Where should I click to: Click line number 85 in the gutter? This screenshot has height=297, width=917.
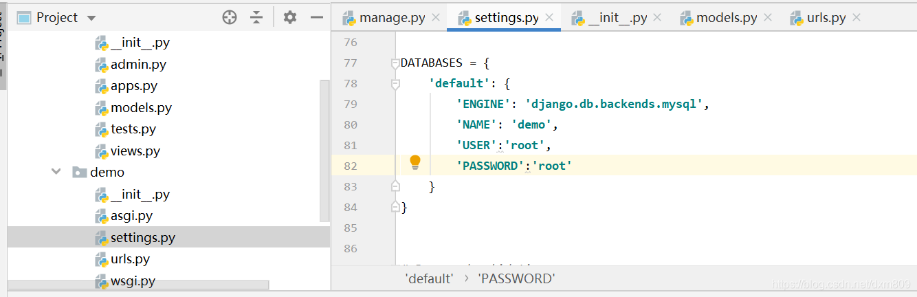(351, 228)
